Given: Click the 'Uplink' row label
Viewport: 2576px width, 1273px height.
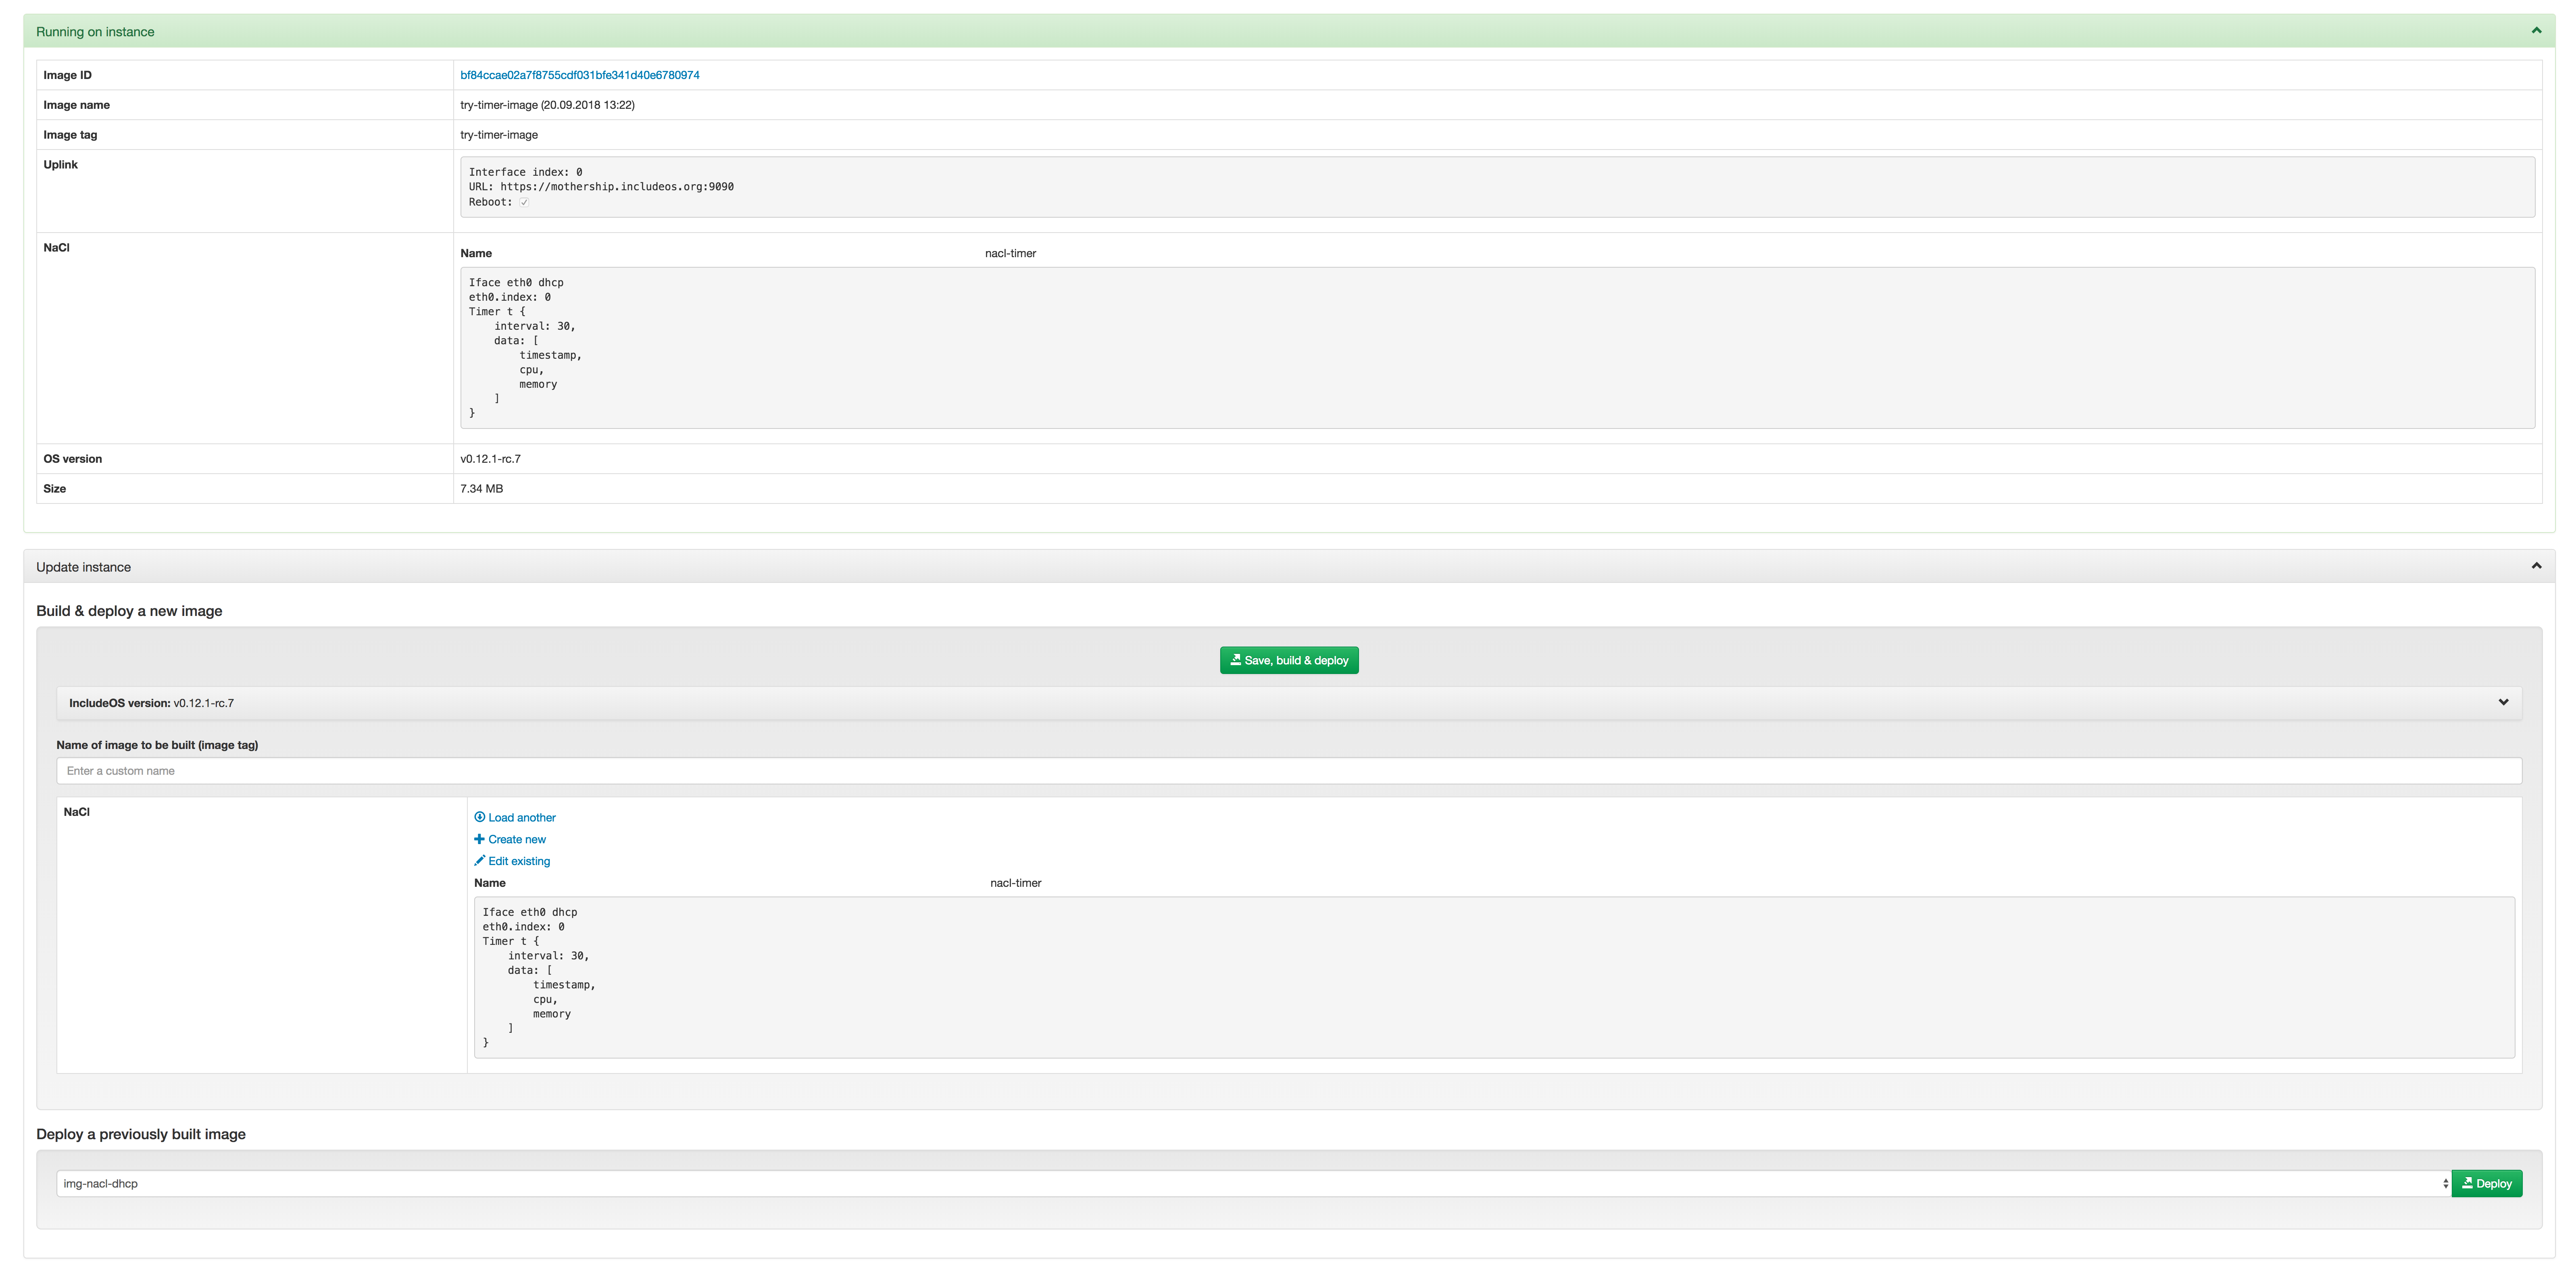Looking at the screenshot, I should (x=60, y=165).
